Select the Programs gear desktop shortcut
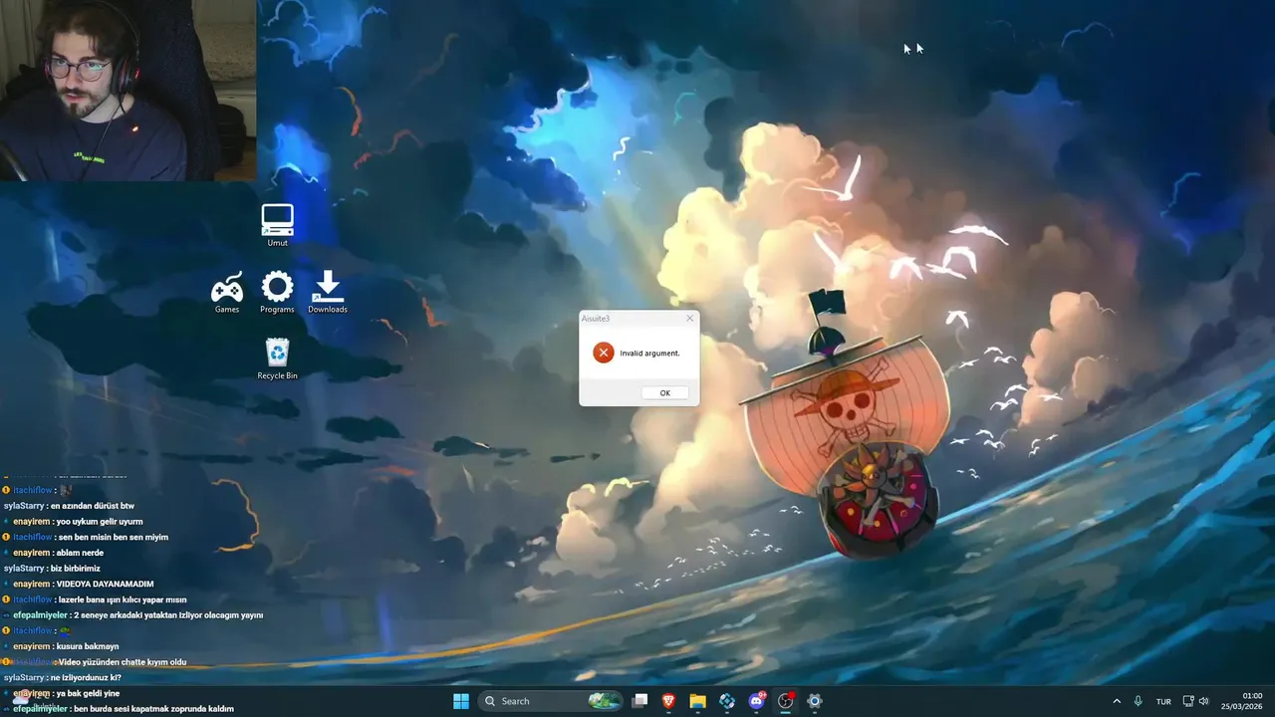Screen dimensions: 1275x717 click(277, 293)
